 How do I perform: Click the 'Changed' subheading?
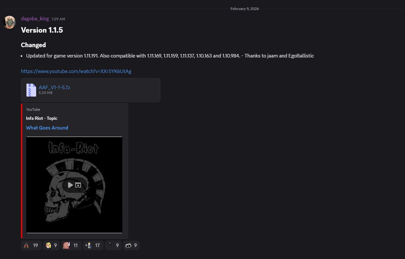(x=34, y=45)
